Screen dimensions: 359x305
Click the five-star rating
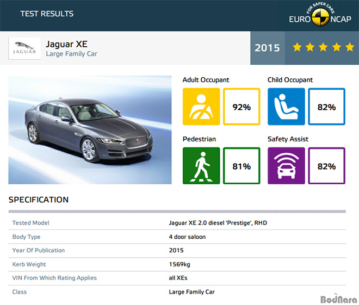click(323, 47)
